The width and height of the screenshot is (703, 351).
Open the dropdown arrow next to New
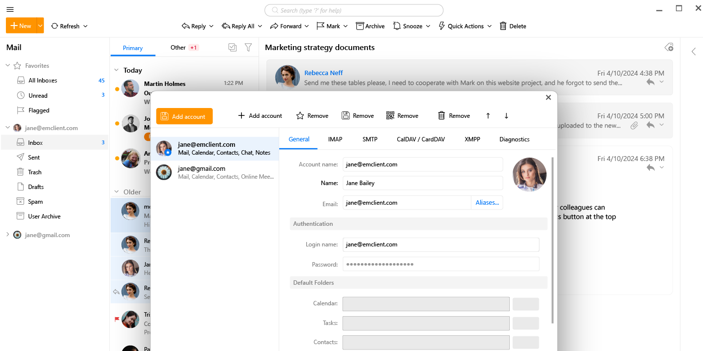[x=40, y=26]
